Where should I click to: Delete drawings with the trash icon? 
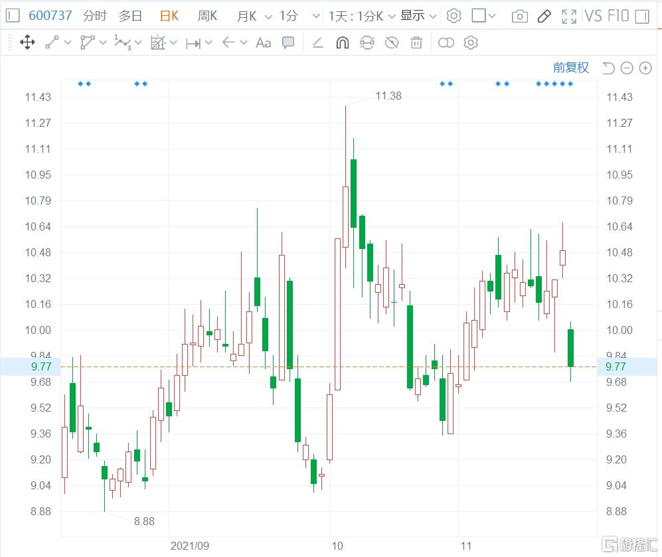416,42
